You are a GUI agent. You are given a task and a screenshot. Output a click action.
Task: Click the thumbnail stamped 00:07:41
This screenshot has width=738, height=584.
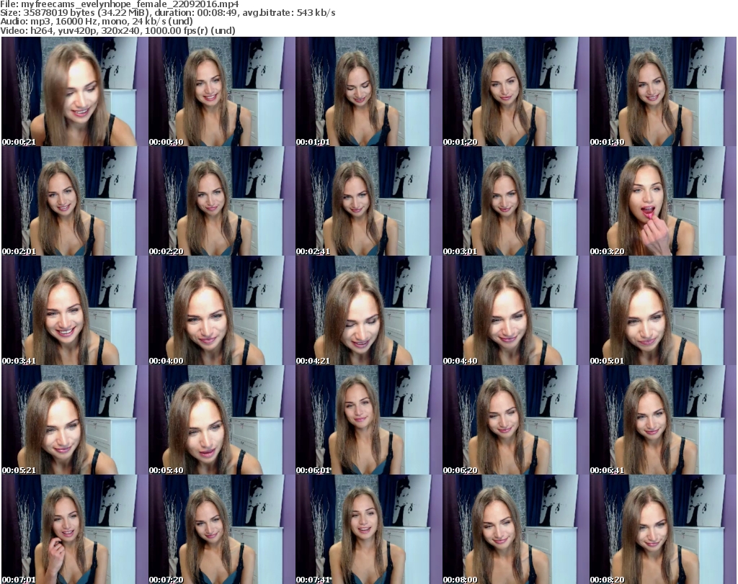[368, 529]
